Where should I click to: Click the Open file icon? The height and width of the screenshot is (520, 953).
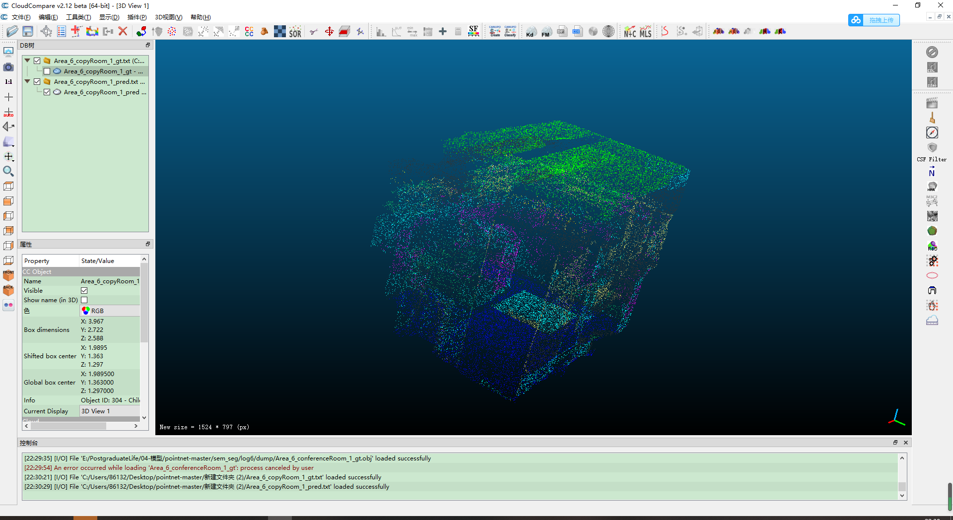(12, 32)
